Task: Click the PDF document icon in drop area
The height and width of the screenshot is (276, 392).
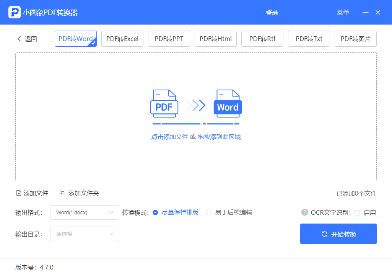Action: pos(164,103)
